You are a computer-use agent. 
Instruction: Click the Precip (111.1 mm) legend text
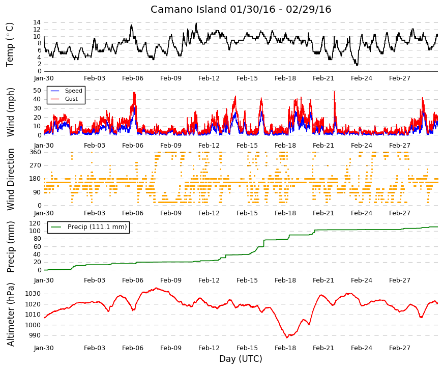point(97,227)
